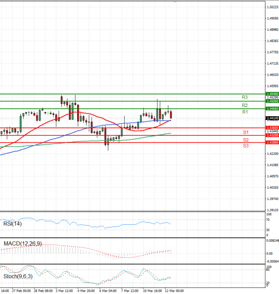Click the 7 Mar 12:00 time label
279x294 pixels.
pyautogui.click(x=130, y=291)
